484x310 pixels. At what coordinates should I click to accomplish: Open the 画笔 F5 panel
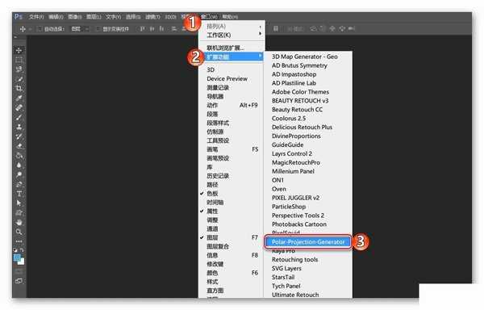point(232,149)
